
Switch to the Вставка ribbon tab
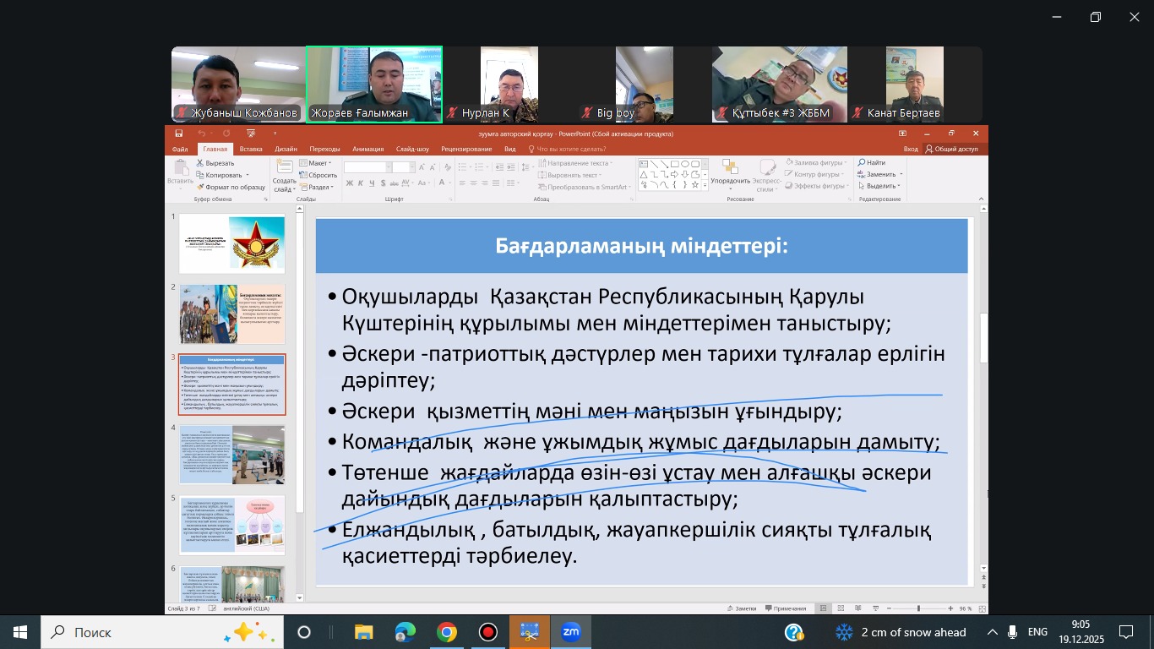click(x=251, y=147)
